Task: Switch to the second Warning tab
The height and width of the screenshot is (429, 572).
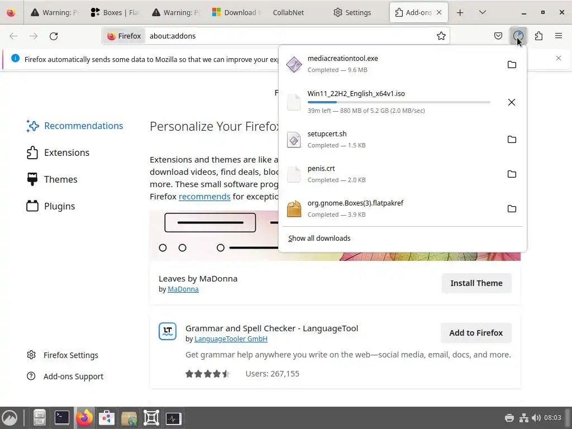Action: [x=175, y=12]
